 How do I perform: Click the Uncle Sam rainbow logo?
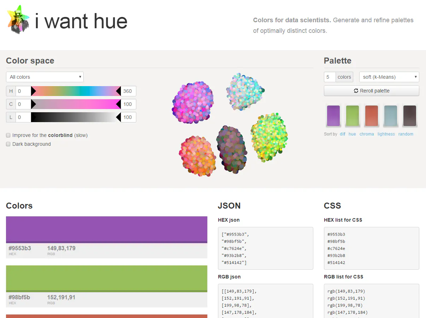[x=18, y=20]
